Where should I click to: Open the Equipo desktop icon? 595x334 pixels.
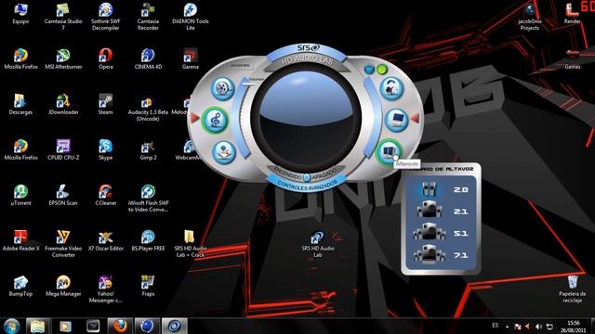20,14
